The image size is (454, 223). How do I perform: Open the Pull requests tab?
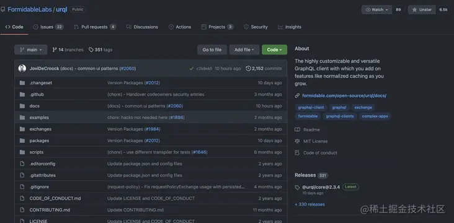tap(95, 27)
